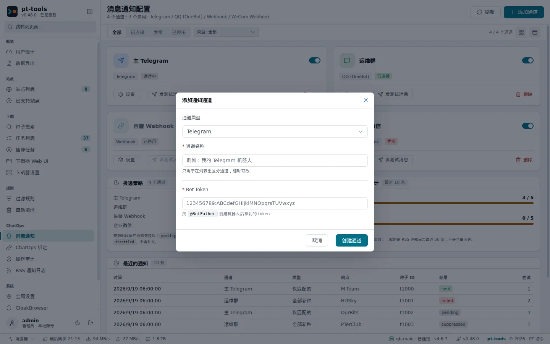
Task: Toggle dark mode moon icon
Action: tap(78, 323)
